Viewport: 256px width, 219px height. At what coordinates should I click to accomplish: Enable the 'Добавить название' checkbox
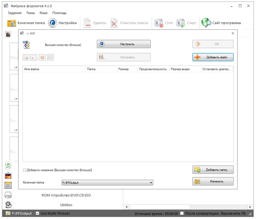point(25,170)
